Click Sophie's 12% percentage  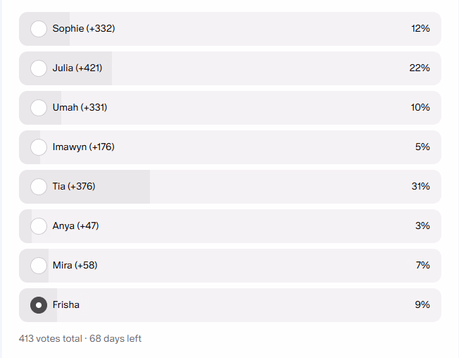tap(420, 29)
